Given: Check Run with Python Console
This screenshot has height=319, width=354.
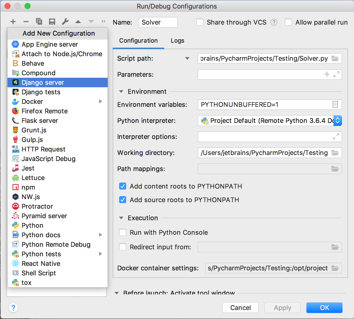Looking at the screenshot, I should (123, 232).
